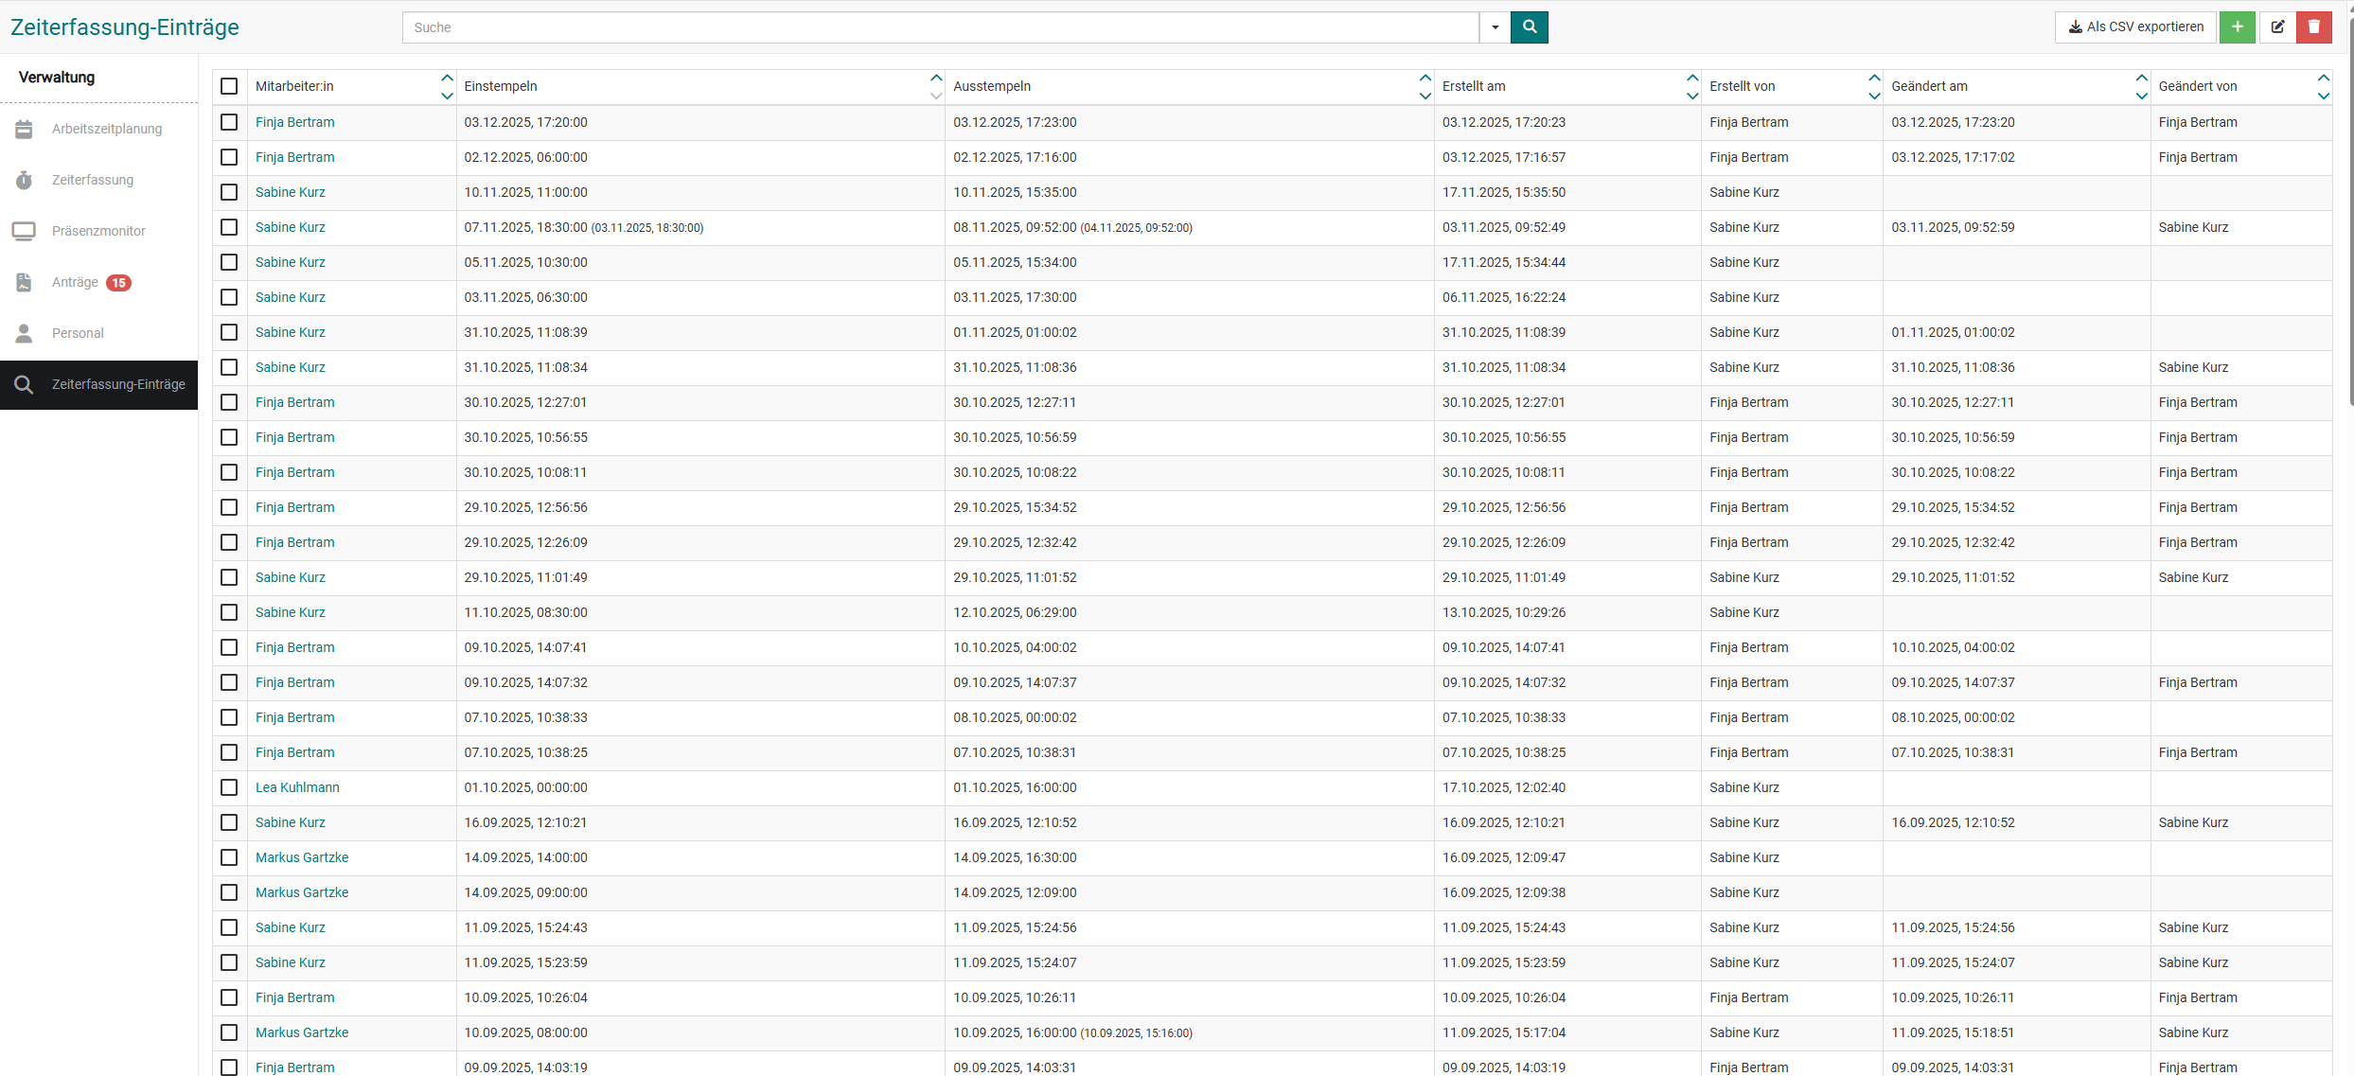Click into the Suche search field

pyautogui.click(x=940, y=27)
